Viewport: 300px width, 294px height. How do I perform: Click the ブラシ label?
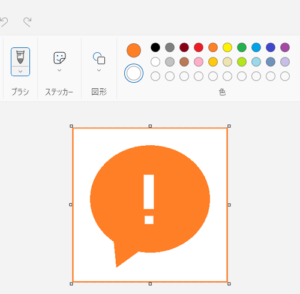[20, 92]
